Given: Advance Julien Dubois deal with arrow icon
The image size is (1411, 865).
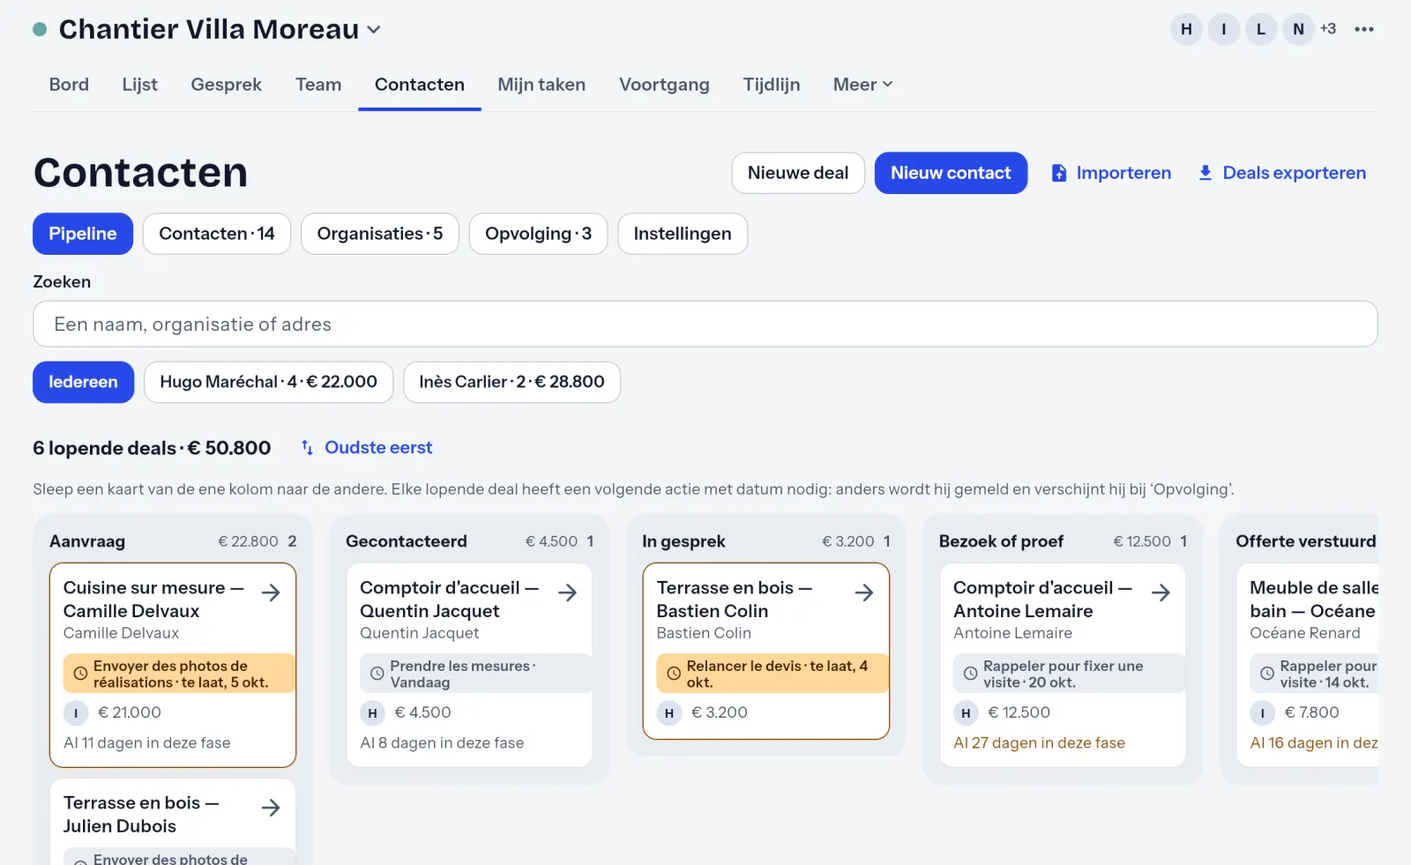Looking at the screenshot, I should point(271,808).
